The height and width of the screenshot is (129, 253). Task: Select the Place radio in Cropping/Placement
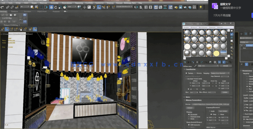[x=219, y=114]
